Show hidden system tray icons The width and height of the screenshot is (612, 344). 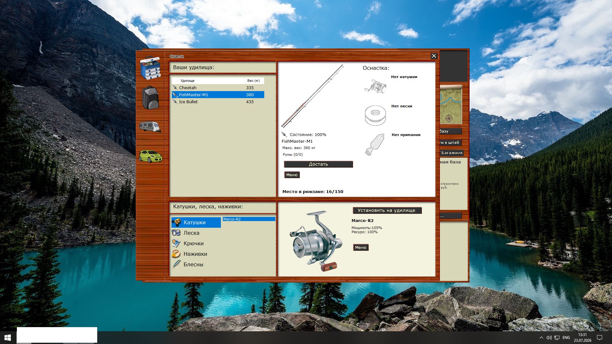tap(541, 338)
